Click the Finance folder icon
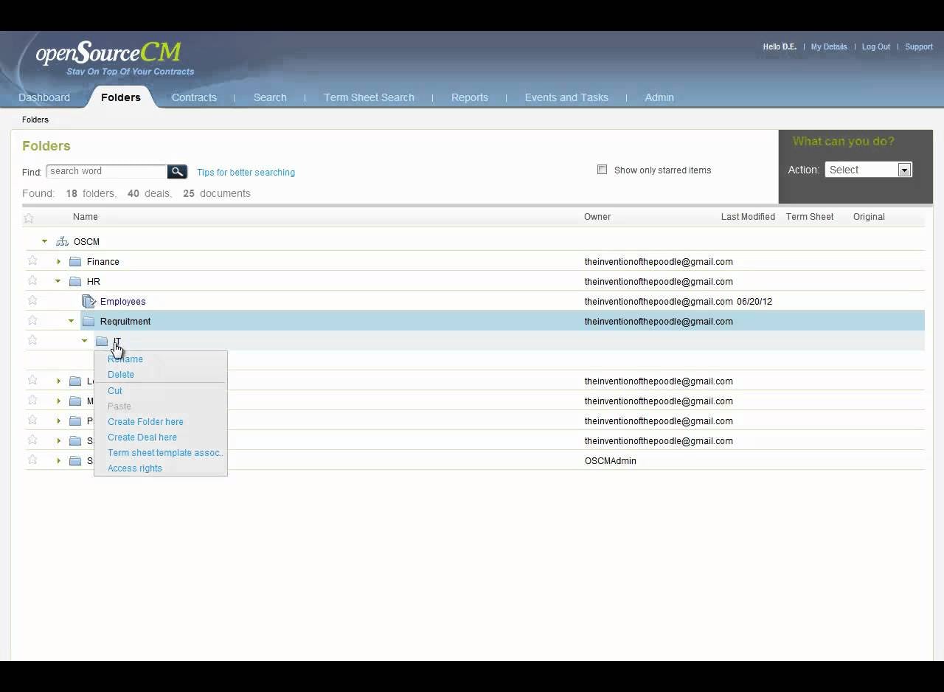 coord(75,261)
